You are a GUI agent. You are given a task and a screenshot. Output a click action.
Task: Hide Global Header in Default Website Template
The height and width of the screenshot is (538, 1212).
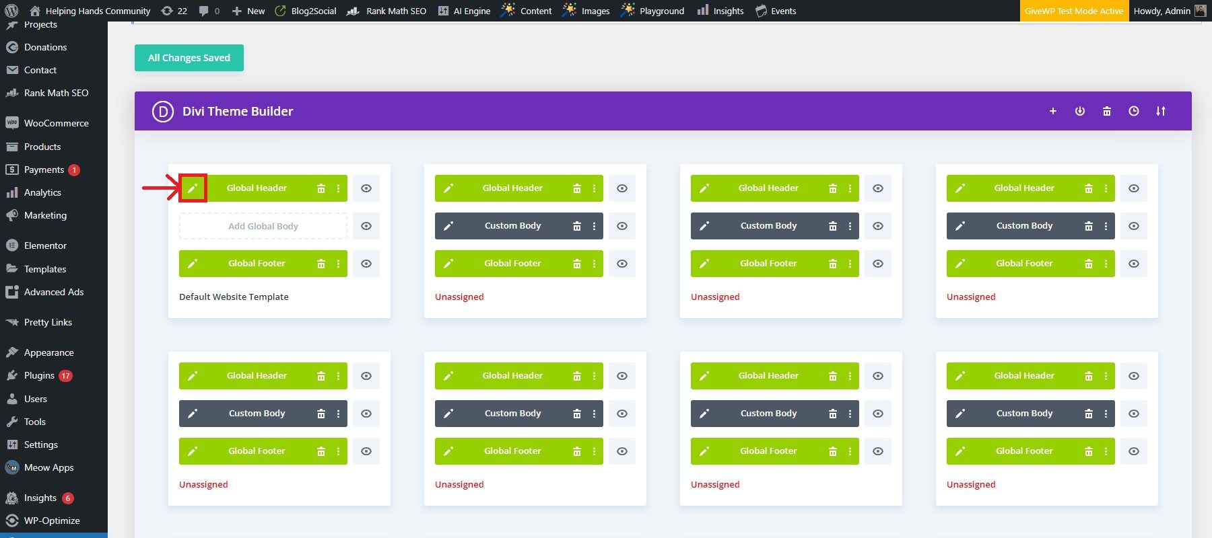[x=366, y=188]
